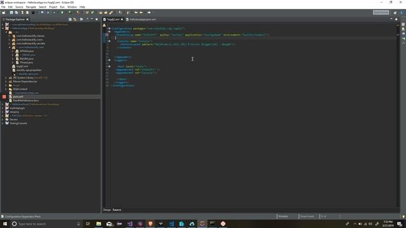Screen dimensions: 406x228
Task: Minimize the Package Explorer view
Action: tap(92, 20)
